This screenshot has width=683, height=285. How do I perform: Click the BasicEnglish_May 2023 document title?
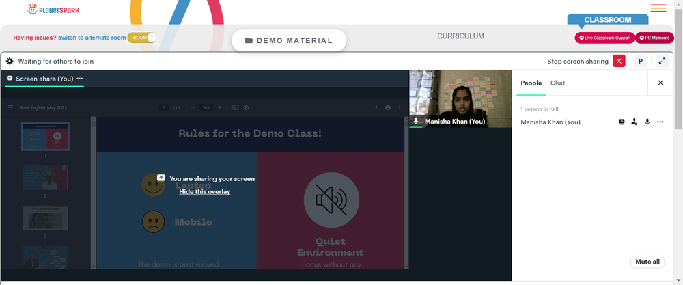[x=44, y=107]
